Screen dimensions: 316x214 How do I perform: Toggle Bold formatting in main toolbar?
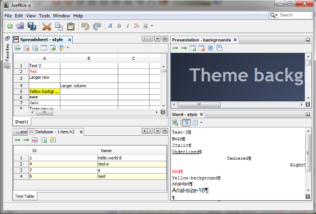(x=118, y=26)
